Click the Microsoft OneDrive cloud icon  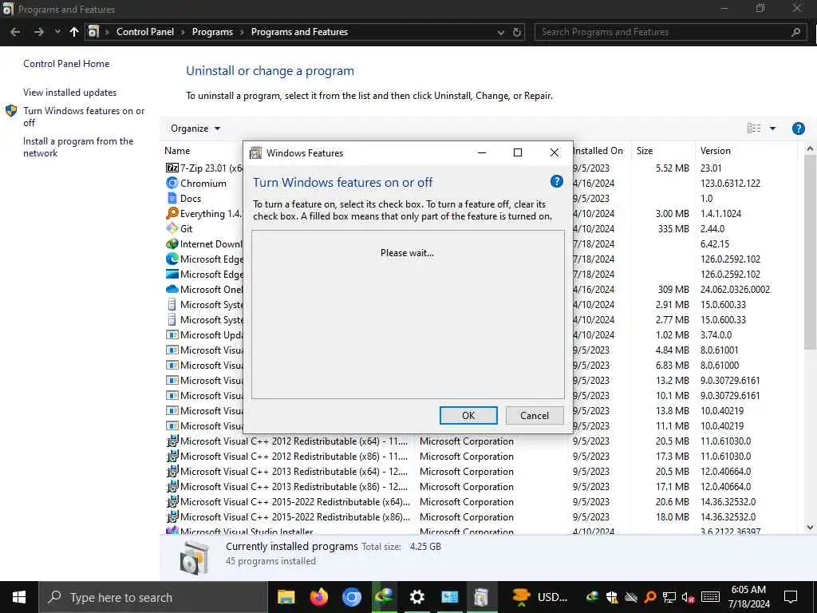(x=172, y=289)
